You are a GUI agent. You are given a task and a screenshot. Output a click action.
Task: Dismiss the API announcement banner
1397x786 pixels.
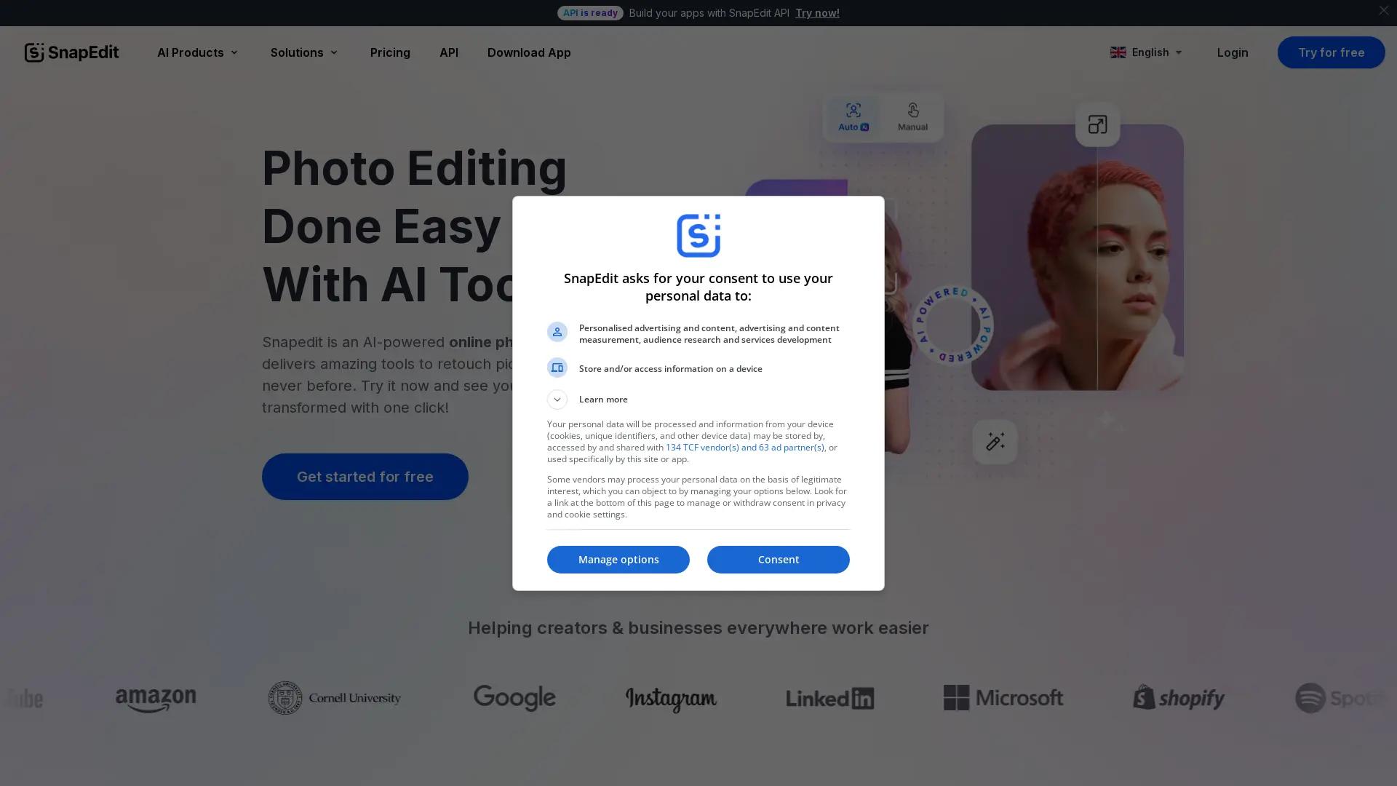pos(1383,10)
